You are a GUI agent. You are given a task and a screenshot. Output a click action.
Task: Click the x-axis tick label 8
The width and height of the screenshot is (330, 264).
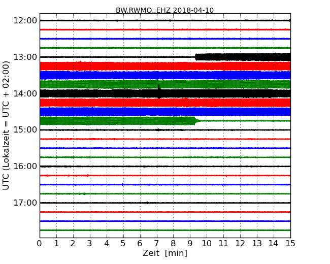click(x=174, y=244)
